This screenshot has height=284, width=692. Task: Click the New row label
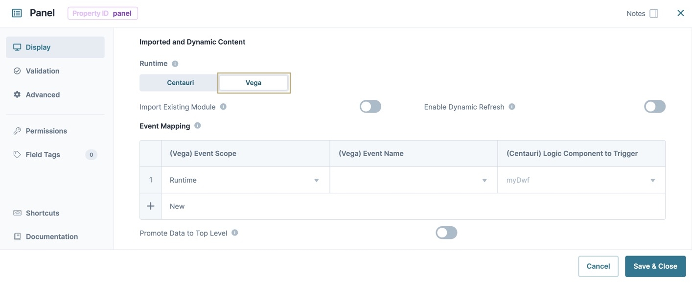pos(177,206)
